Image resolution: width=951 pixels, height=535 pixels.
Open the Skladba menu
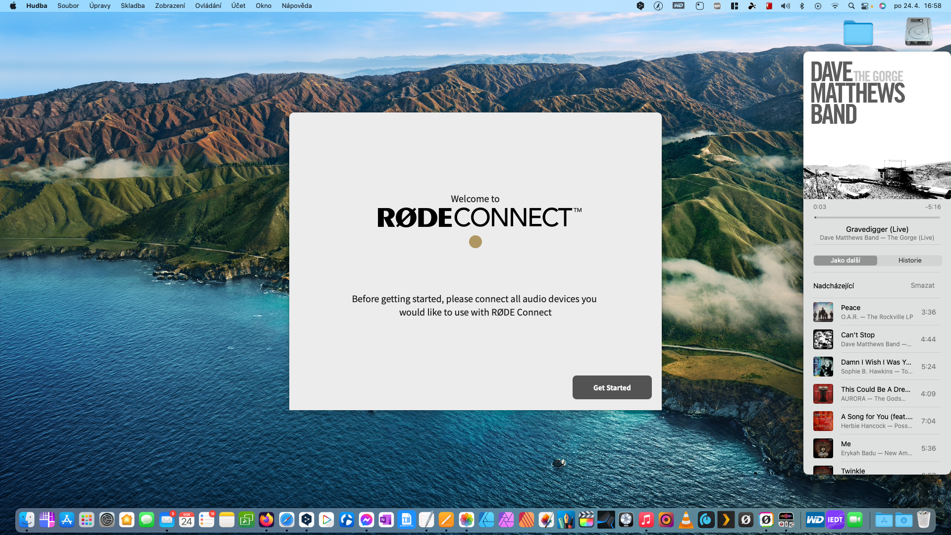pos(133,6)
